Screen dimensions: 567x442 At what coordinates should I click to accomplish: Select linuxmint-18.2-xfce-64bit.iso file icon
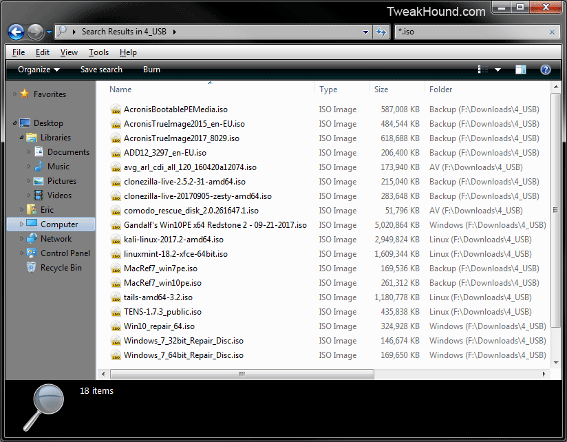(x=116, y=254)
